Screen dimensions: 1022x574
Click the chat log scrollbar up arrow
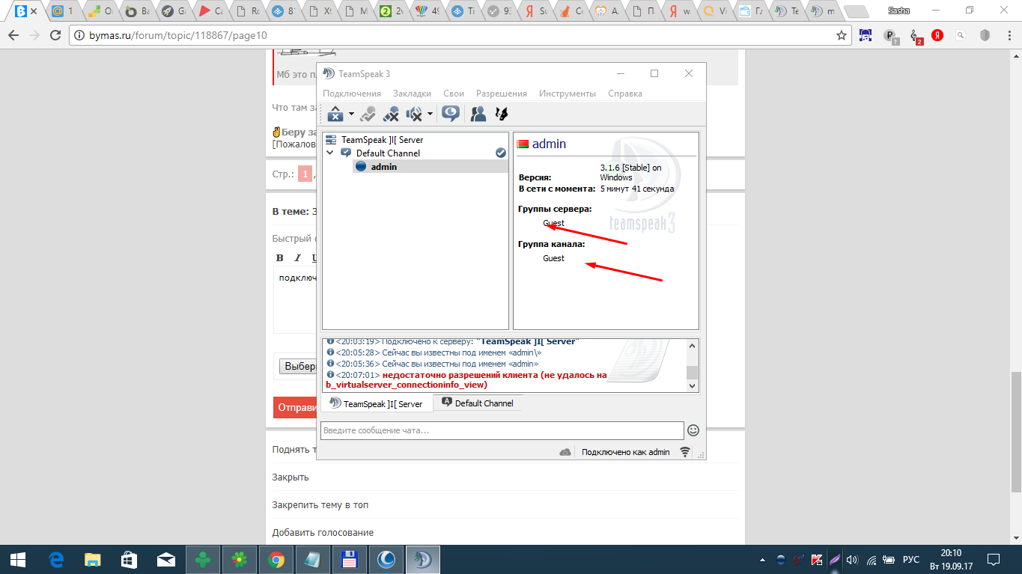click(693, 346)
